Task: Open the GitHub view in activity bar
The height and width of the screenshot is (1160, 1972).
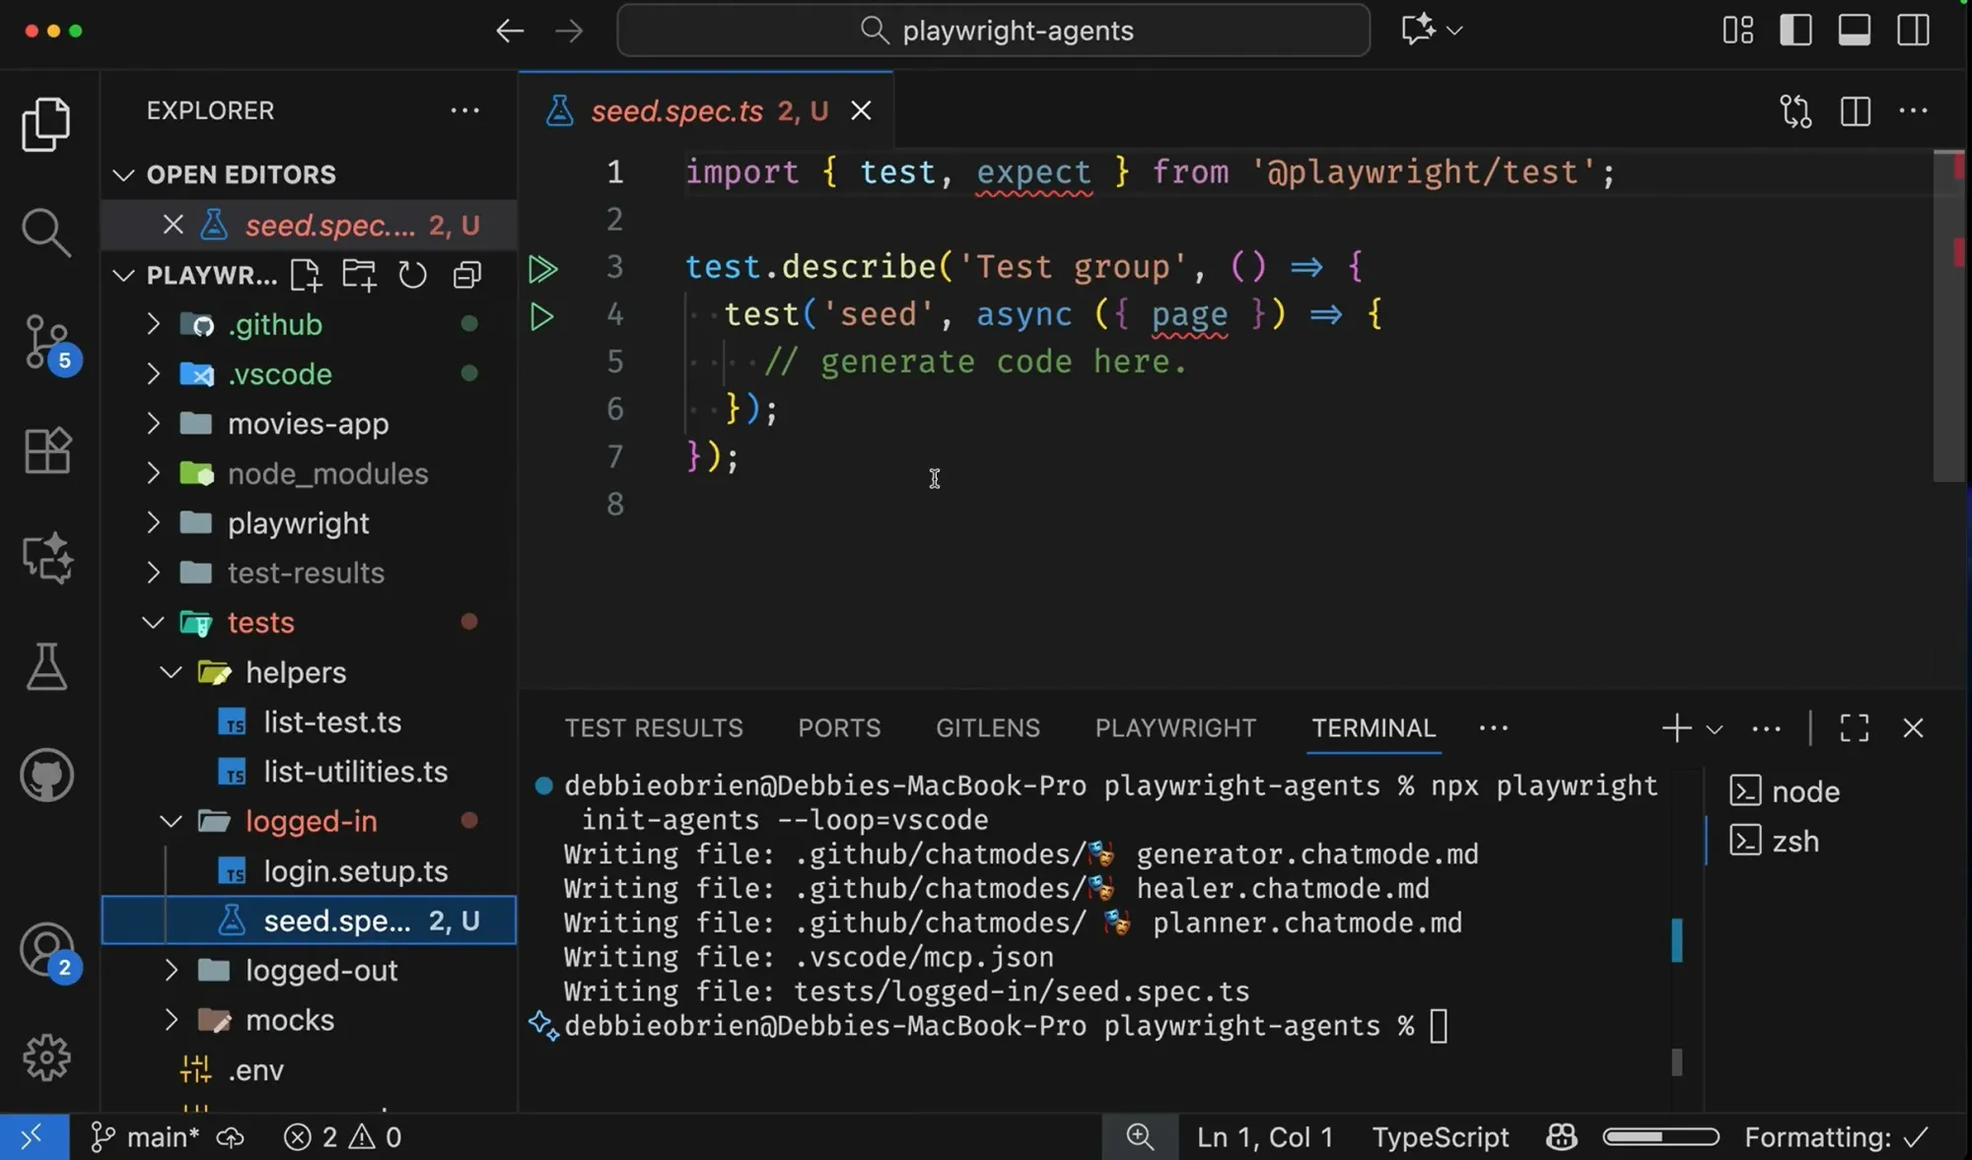Action: 46,775
